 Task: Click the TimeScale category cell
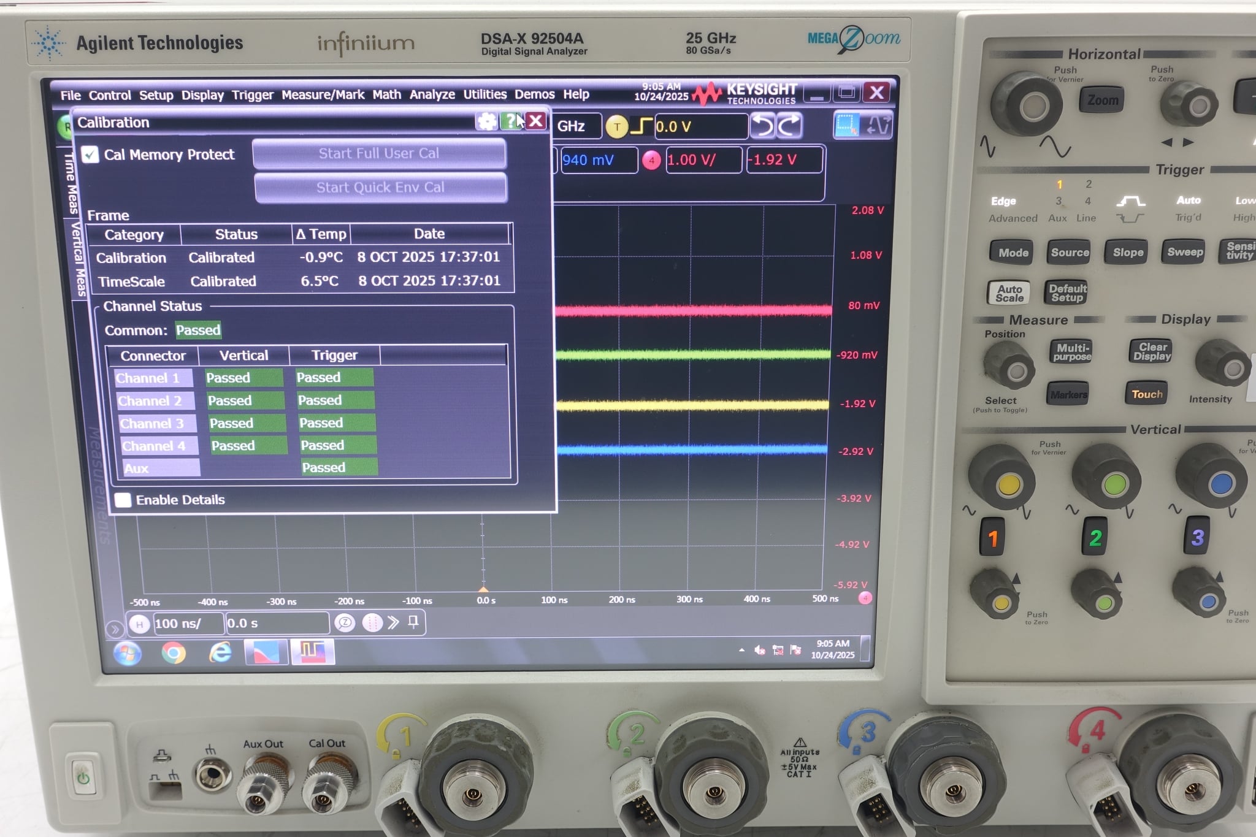pyautogui.click(x=132, y=282)
